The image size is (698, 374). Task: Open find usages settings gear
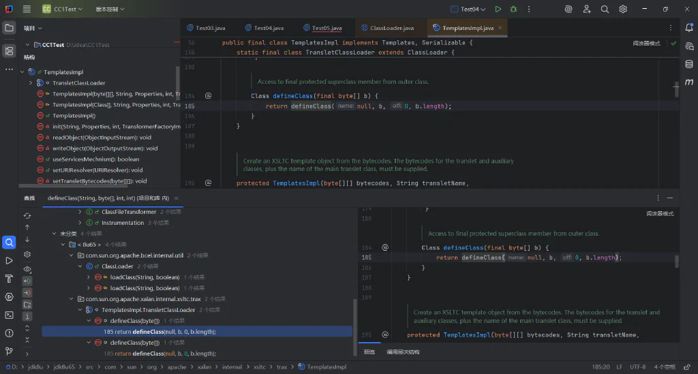pyautogui.click(x=27, y=254)
